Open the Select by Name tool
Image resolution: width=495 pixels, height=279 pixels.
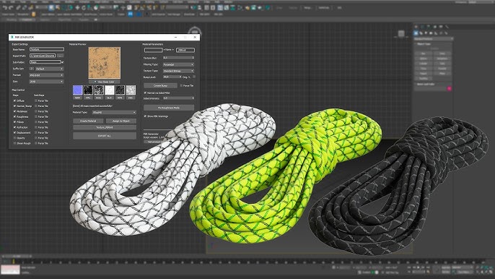[58, 8]
